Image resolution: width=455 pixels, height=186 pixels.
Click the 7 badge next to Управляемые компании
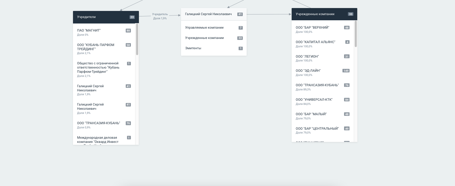[x=241, y=28]
